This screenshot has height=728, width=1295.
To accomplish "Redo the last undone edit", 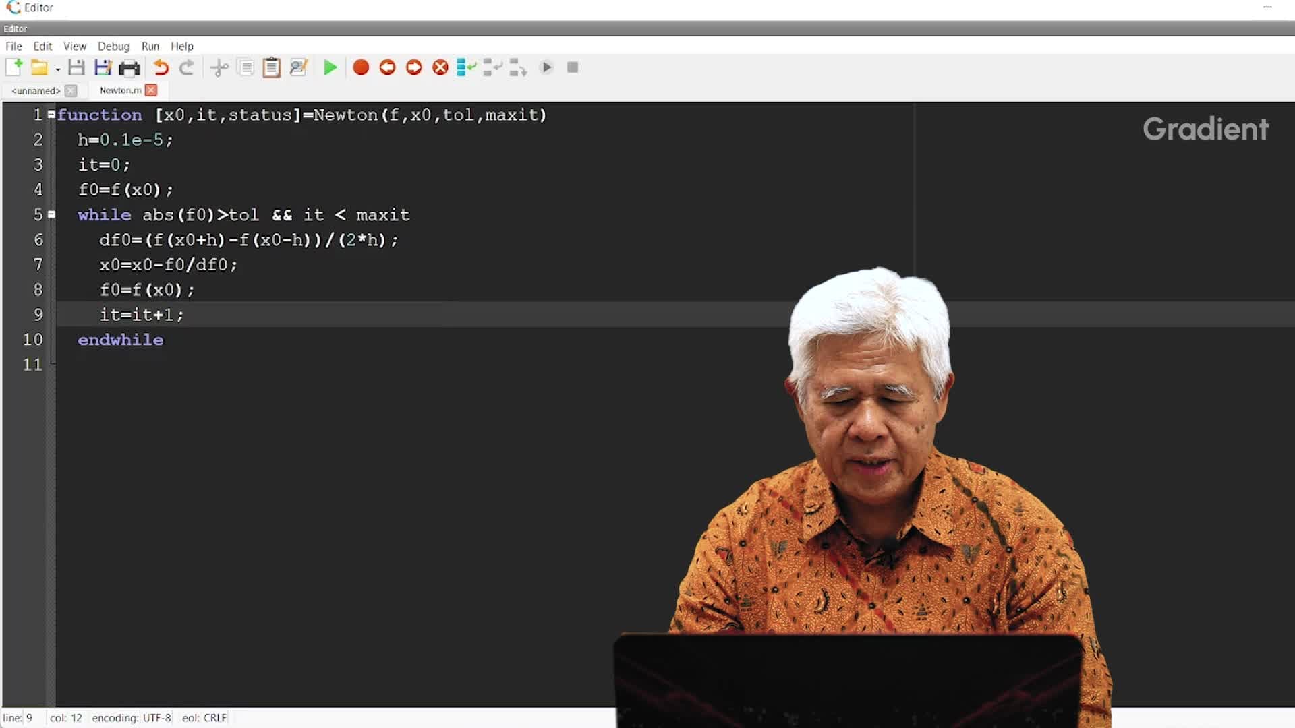I will pyautogui.click(x=187, y=67).
